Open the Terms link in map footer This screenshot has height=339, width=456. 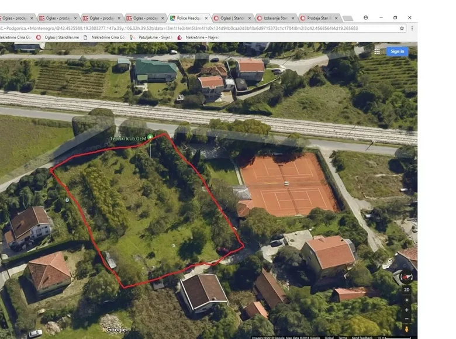(x=342, y=338)
